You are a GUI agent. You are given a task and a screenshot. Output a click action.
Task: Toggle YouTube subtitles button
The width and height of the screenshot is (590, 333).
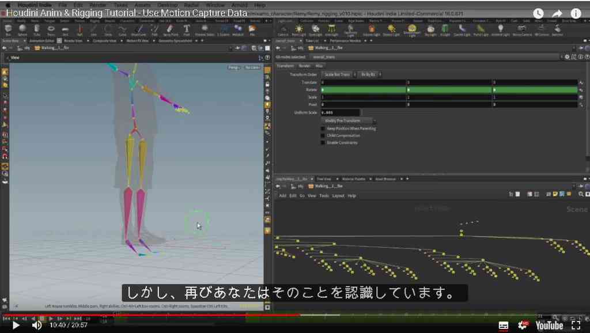click(x=504, y=326)
